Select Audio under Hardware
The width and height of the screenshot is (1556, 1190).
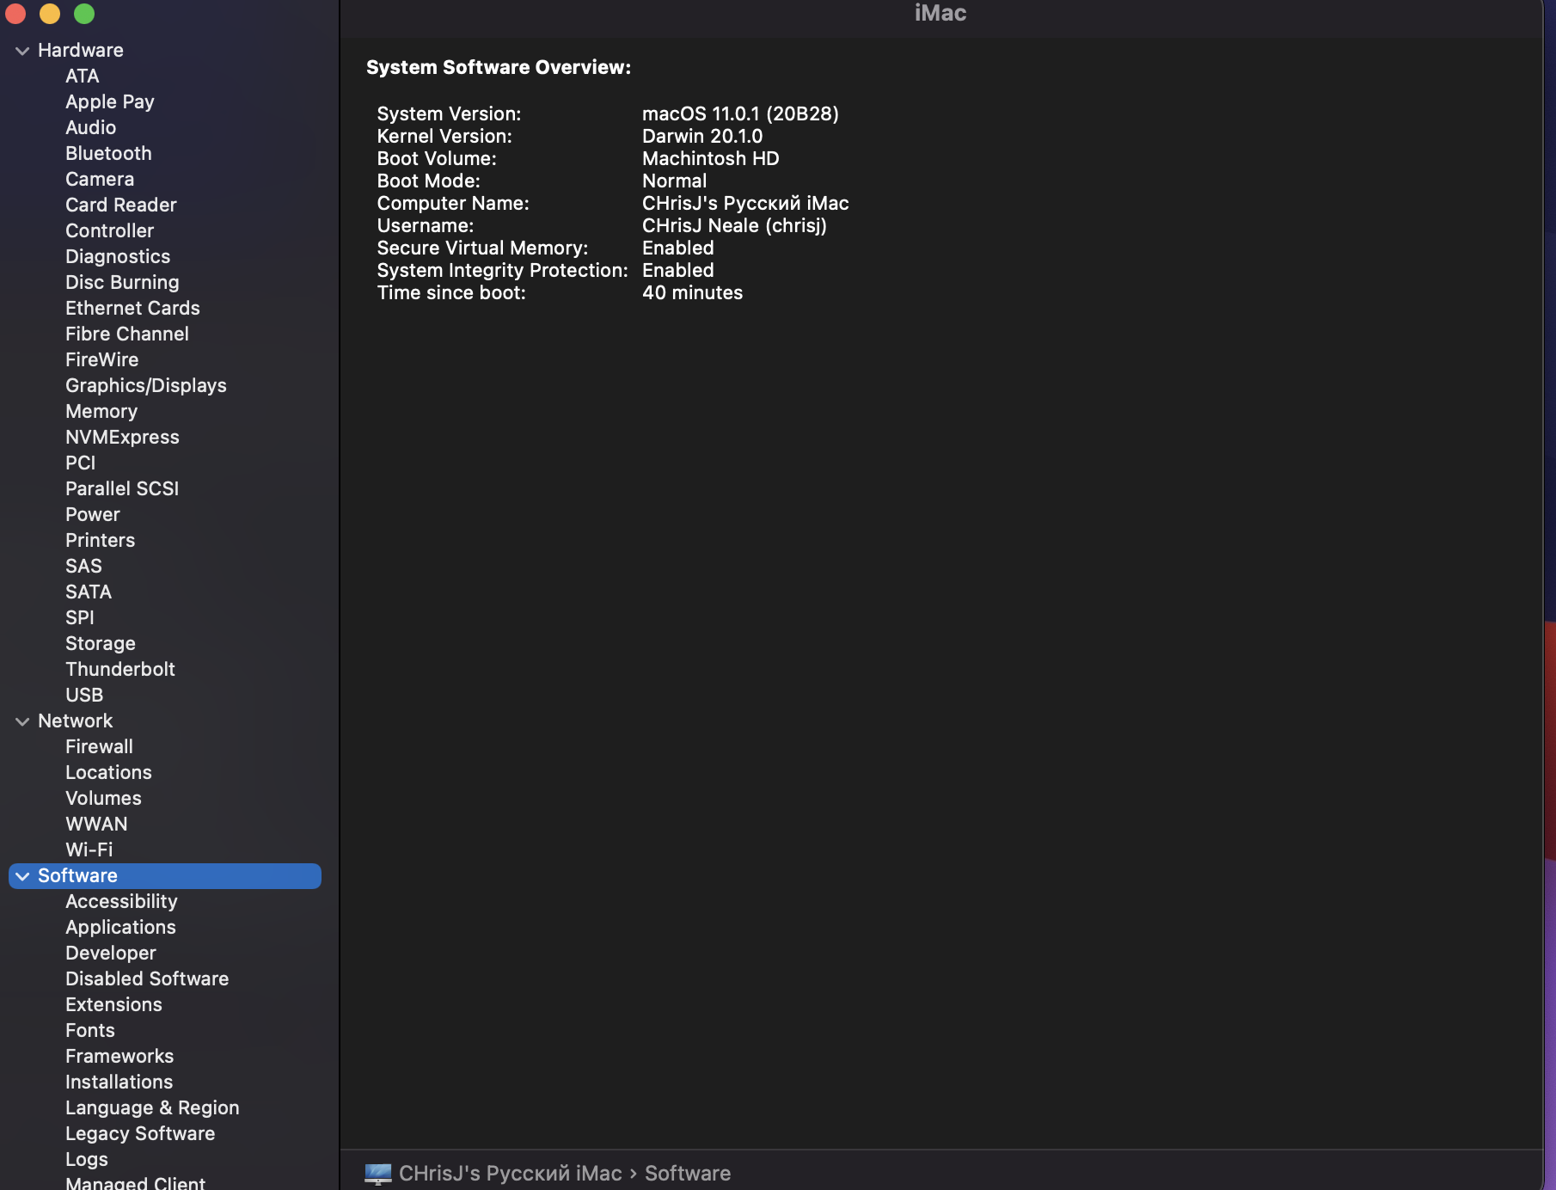click(x=91, y=128)
